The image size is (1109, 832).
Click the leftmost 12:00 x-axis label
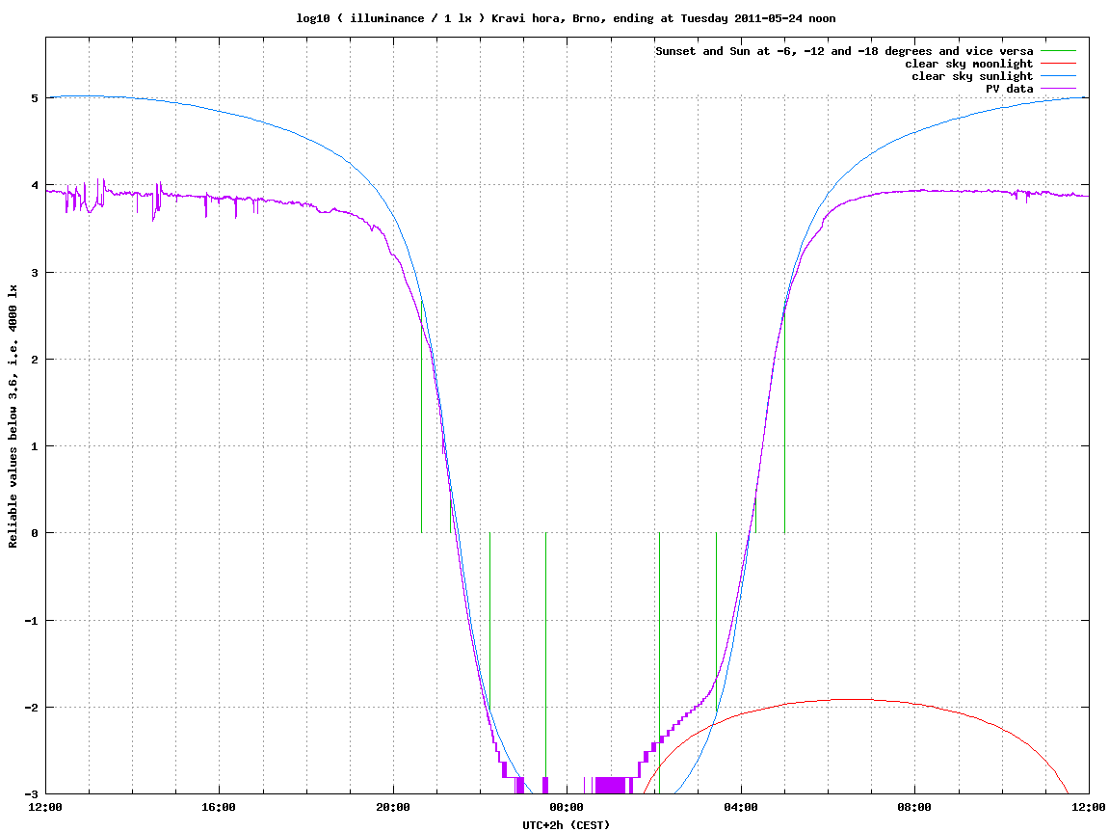pyautogui.click(x=45, y=807)
